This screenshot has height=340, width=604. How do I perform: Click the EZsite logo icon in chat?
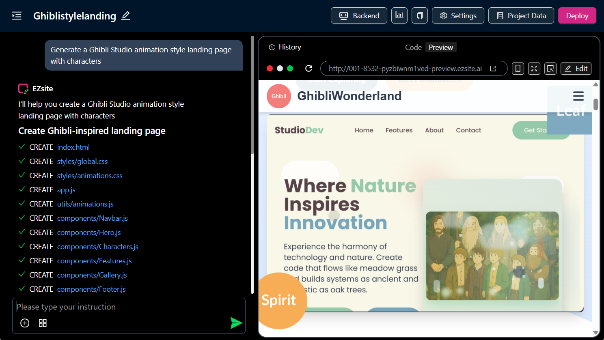(x=23, y=88)
